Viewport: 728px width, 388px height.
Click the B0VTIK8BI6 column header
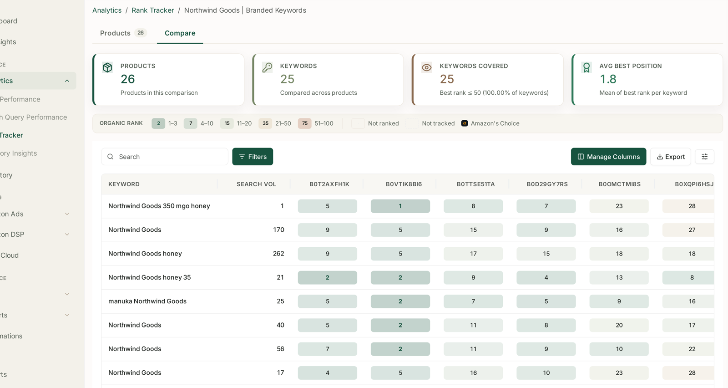[x=404, y=184]
